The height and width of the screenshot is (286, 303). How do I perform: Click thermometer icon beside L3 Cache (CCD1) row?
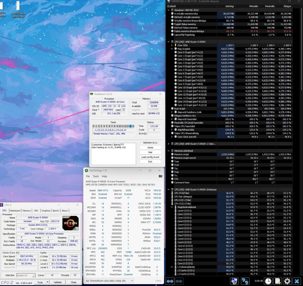(175, 270)
